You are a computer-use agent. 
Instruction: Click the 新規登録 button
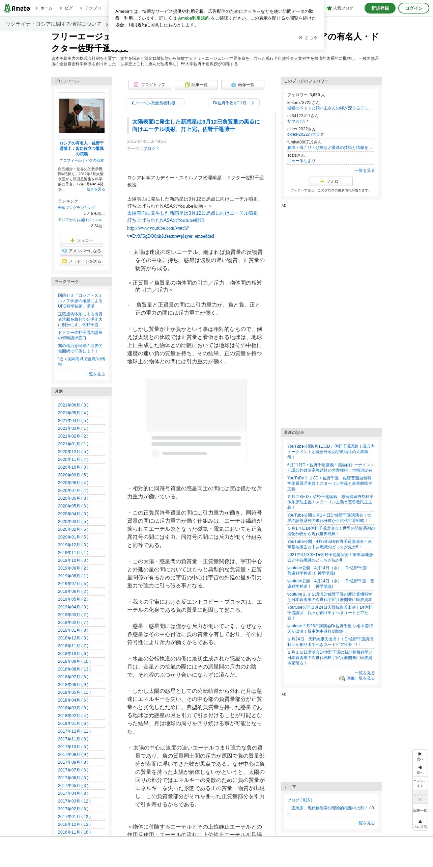point(380,8)
